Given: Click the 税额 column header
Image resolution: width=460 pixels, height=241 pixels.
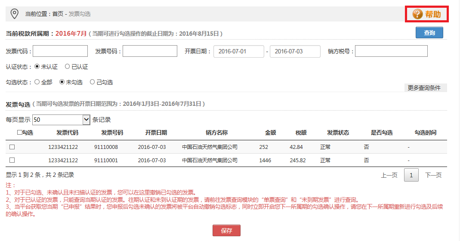Looking at the screenshot, I should (x=301, y=133).
